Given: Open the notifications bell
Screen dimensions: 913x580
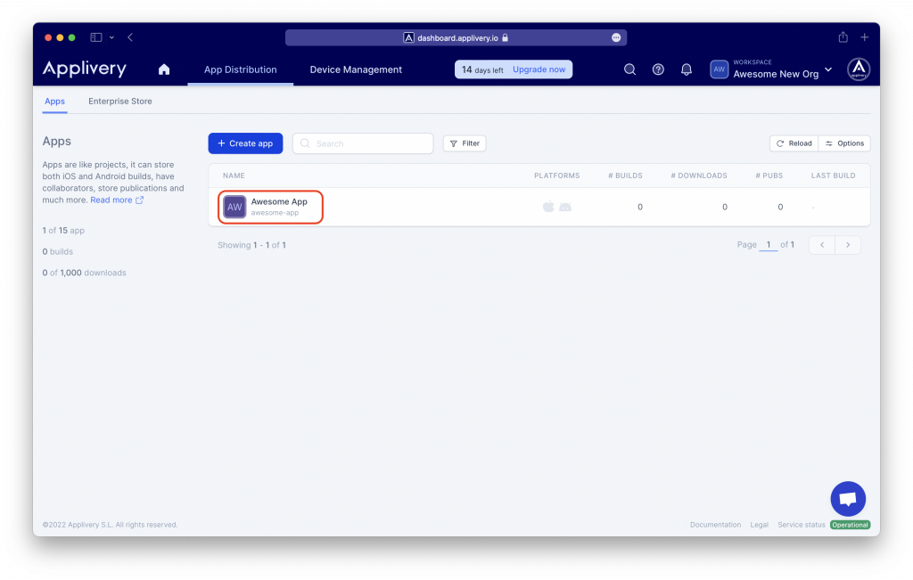Looking at the screenshot, I should click(687, 69).
